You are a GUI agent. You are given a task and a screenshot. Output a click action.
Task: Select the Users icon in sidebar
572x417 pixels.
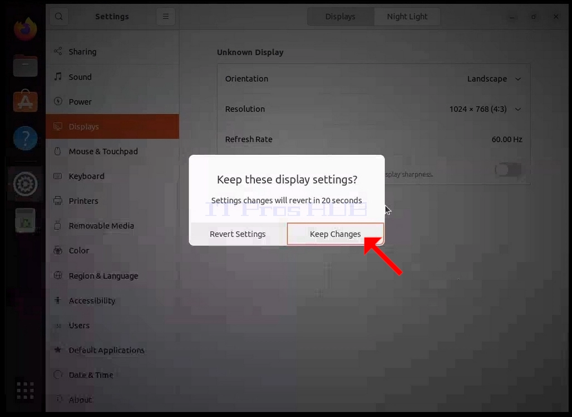click(x=58, y=325)
